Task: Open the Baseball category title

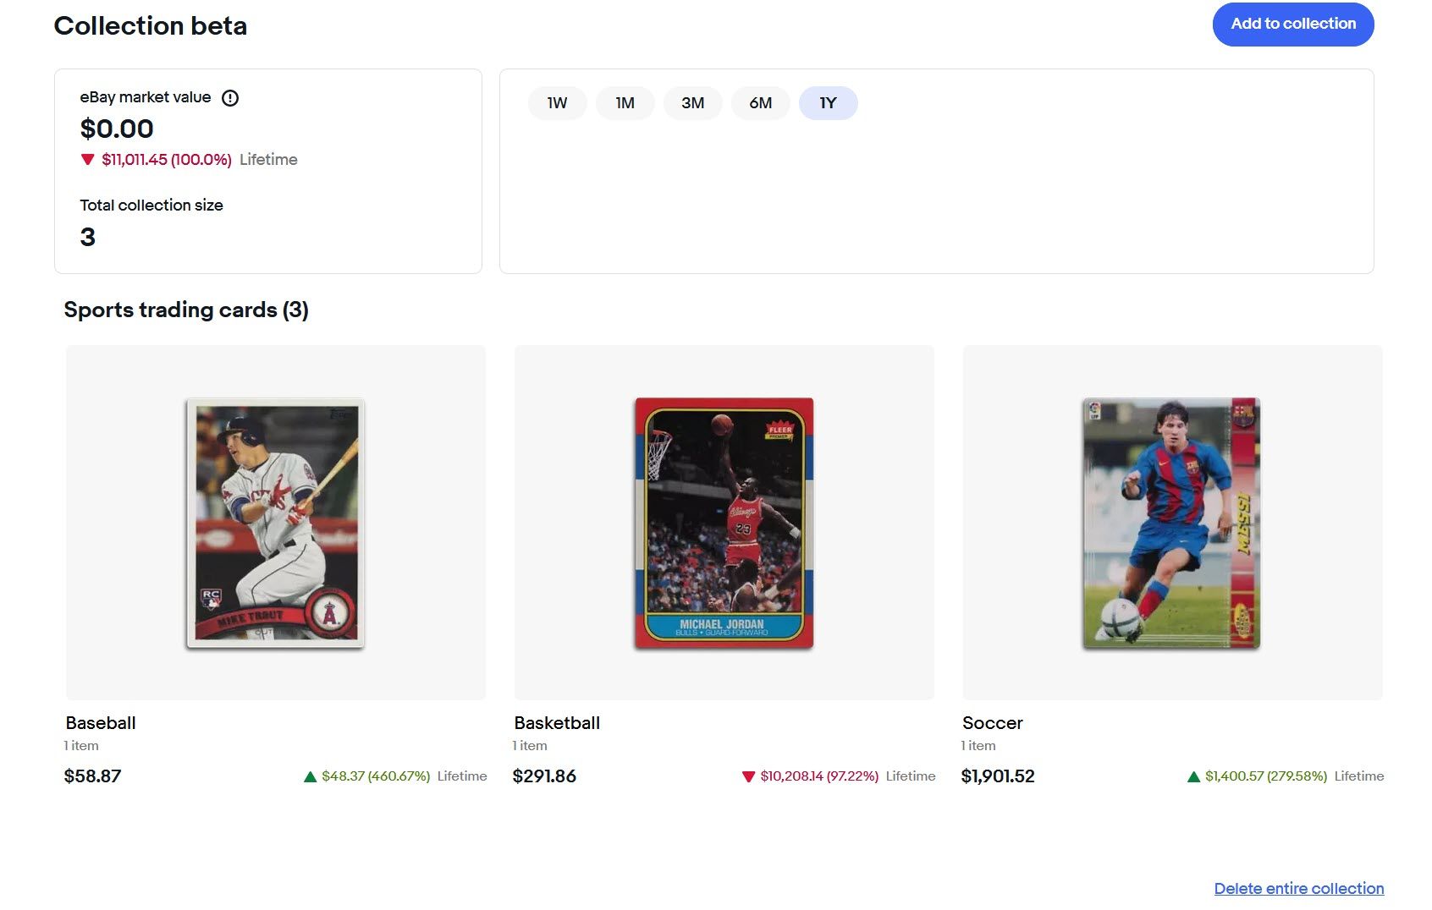Action: coord(101,723)
